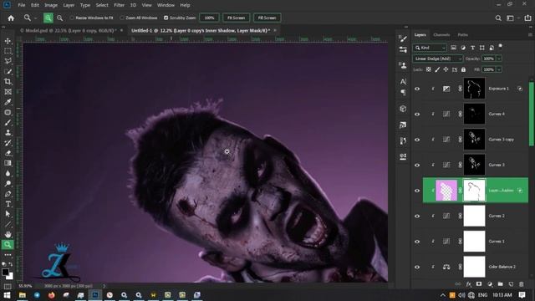
Task: Select the Gradient tool
Action: (x=8, y=163)
